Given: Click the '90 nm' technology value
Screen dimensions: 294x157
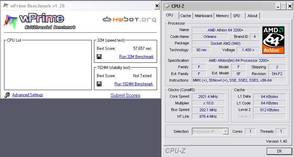Looking at the screenshot, I should click(x=201, y=50).
